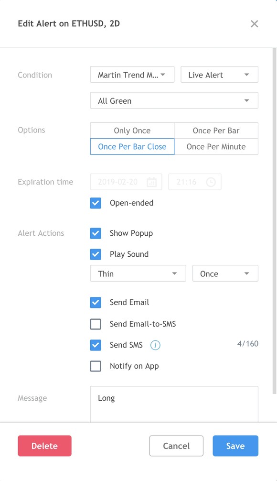The image size is (277, 481).
Task: Enable the Send Email-to-SMS checkbox
Action: point(96,324)
